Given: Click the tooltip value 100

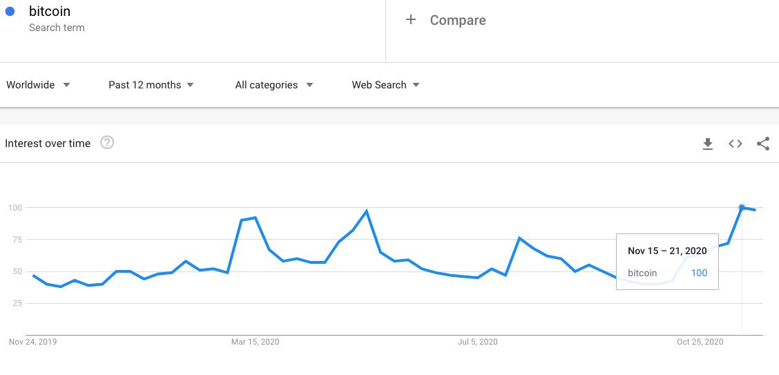Looking at the screenshot, I should 699,273.
